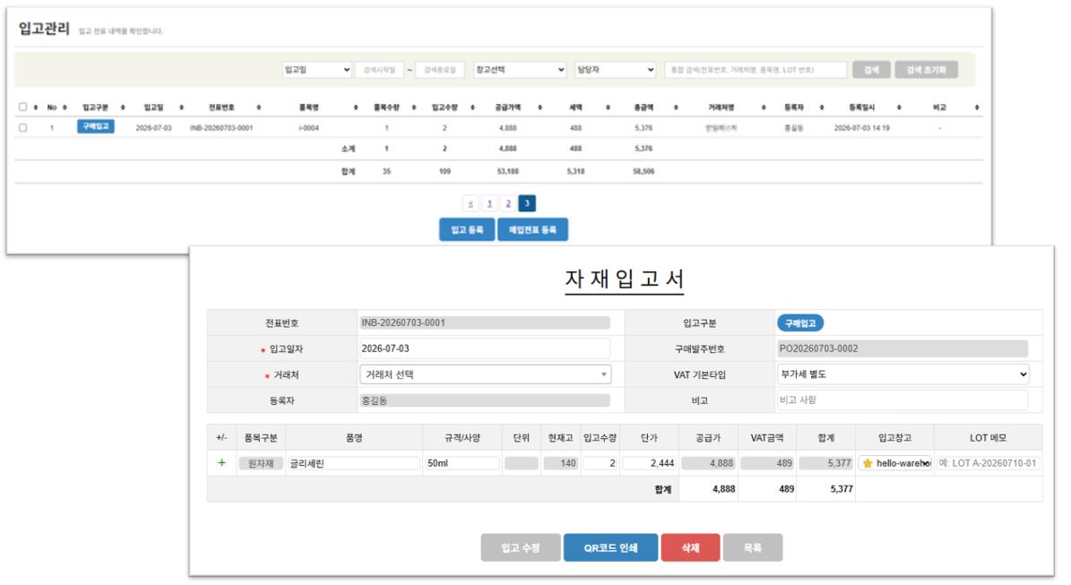Select current page 3 in pagination
This screenshot has width=1071, height=585.
point(527,203)
